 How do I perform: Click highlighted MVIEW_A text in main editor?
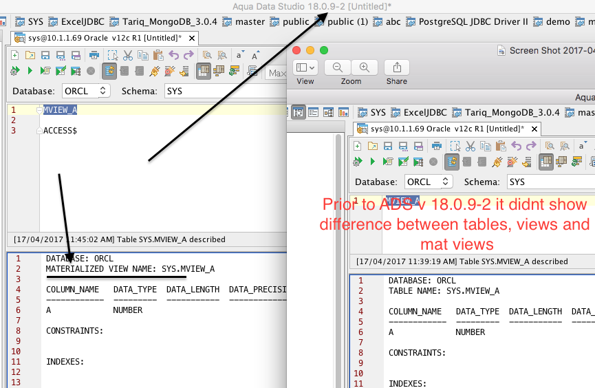point(60,109)
